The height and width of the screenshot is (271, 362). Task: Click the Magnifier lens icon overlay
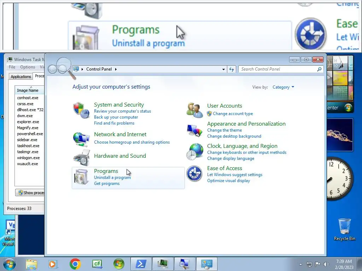pos(62,68)
